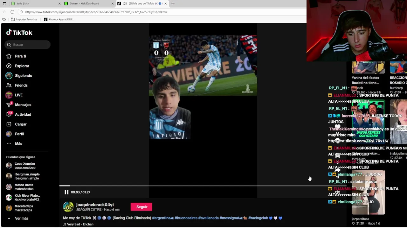View site information padlock icon
407x228 pixels.
pos(21,12)
